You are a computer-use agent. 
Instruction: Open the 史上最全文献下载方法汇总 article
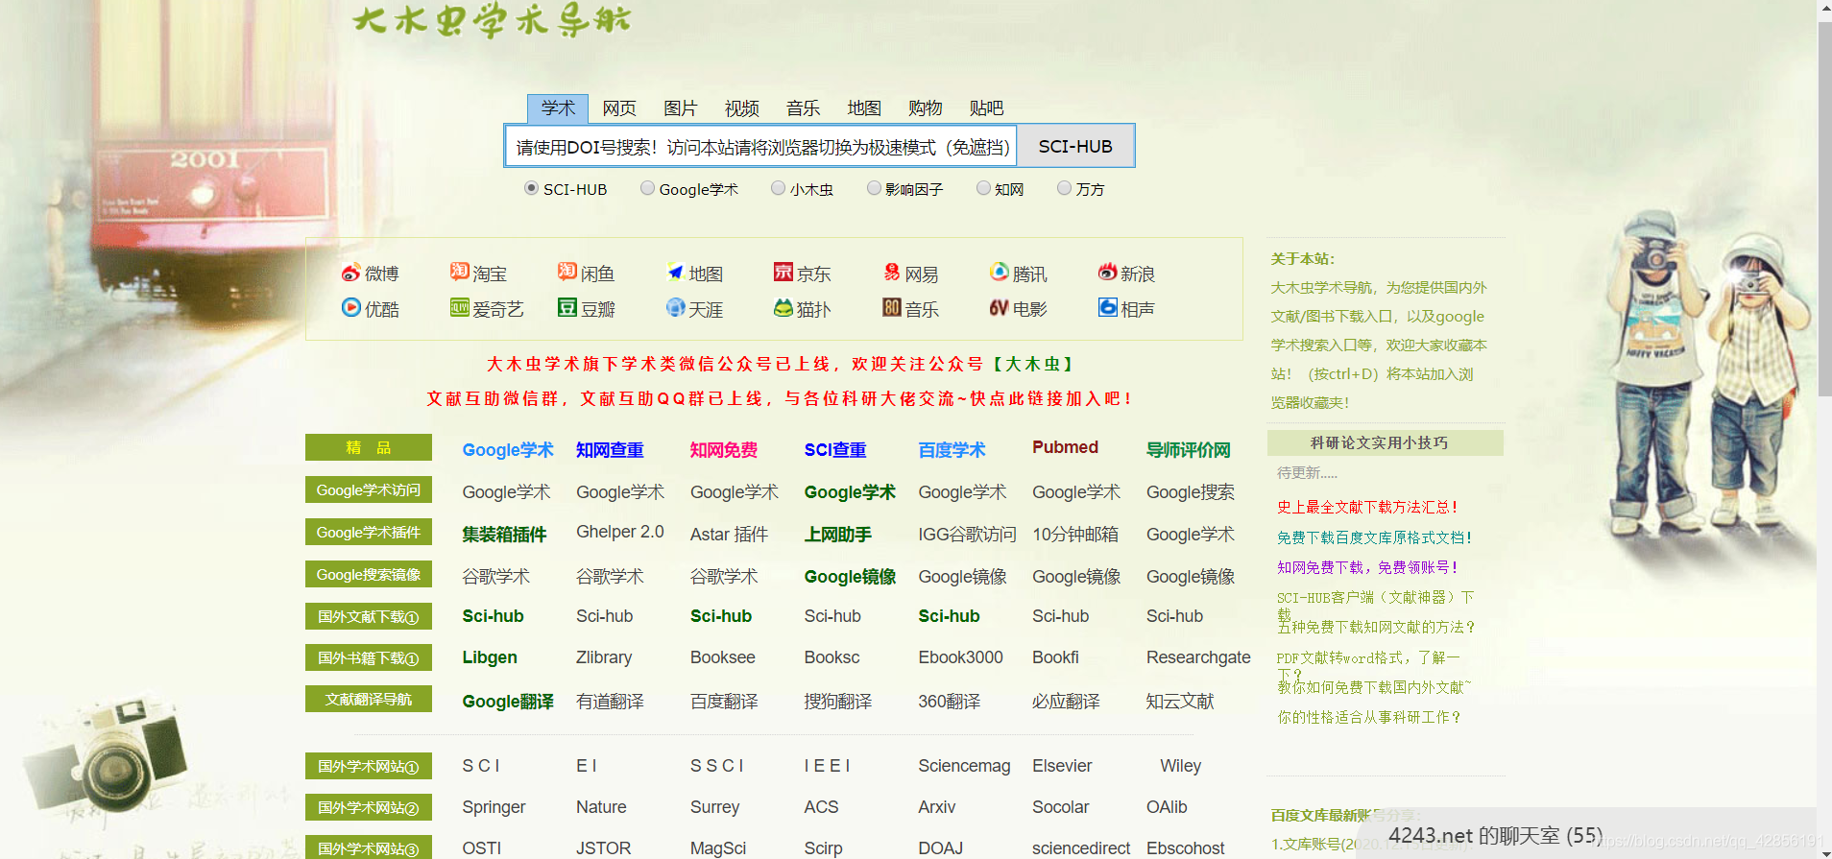pos(1367,507)
